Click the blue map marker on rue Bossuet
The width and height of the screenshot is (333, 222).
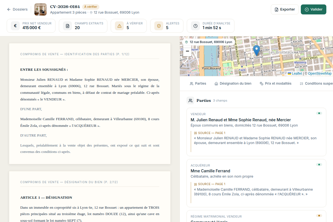pyautogui.click(x=257, y=50)
